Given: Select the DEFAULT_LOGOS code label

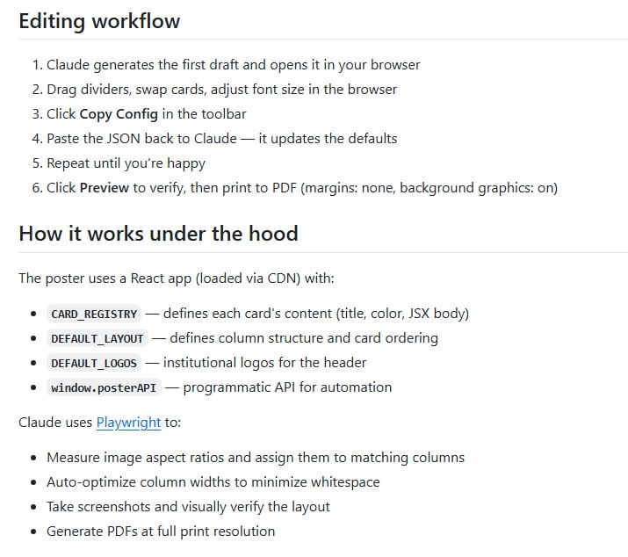Looking at the screenshot, I should (94, 363).
